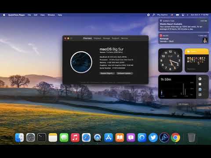Open the yellow Notes widget
Viewport: 211px width, 158px height.
click(196, 60)
